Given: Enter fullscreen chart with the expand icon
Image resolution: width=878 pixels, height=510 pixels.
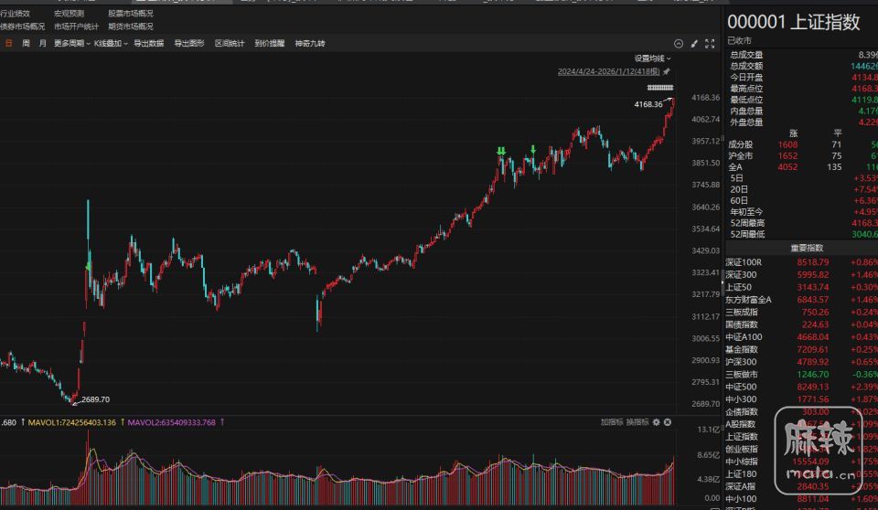Looking at the screenshot, I should coord(710,44).
